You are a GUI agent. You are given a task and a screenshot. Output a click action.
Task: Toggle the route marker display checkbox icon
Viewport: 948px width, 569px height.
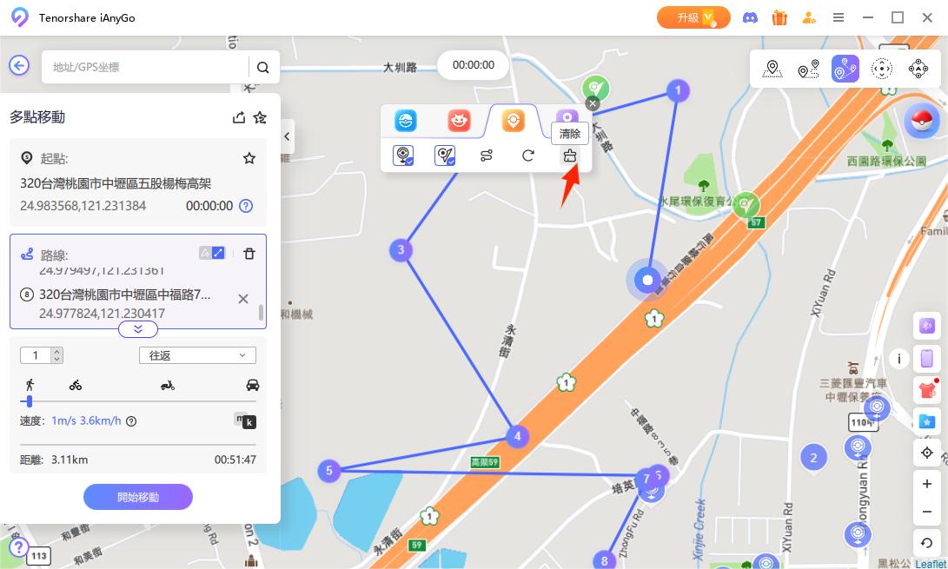(x=445, y=155)
